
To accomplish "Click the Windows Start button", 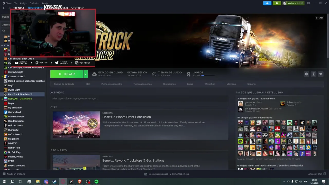I will (x=4, y=182).
